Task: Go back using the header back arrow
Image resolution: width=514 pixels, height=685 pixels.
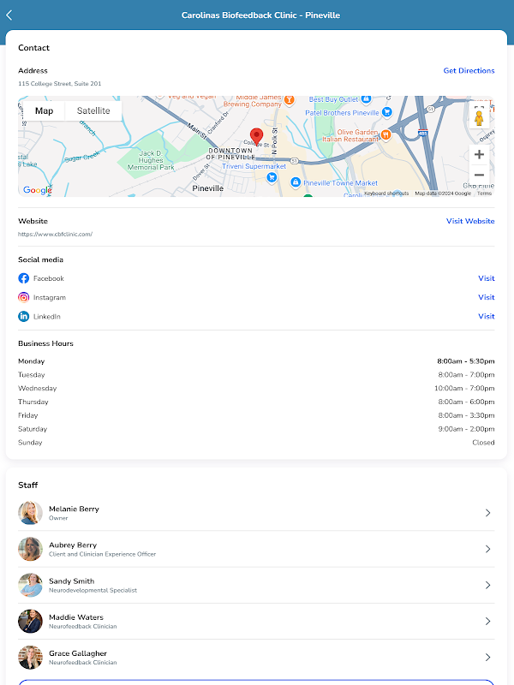Action: click(9, 15)
